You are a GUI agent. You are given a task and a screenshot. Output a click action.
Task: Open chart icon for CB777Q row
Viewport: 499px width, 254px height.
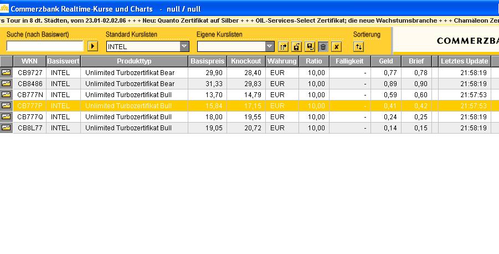click(6, 117)
